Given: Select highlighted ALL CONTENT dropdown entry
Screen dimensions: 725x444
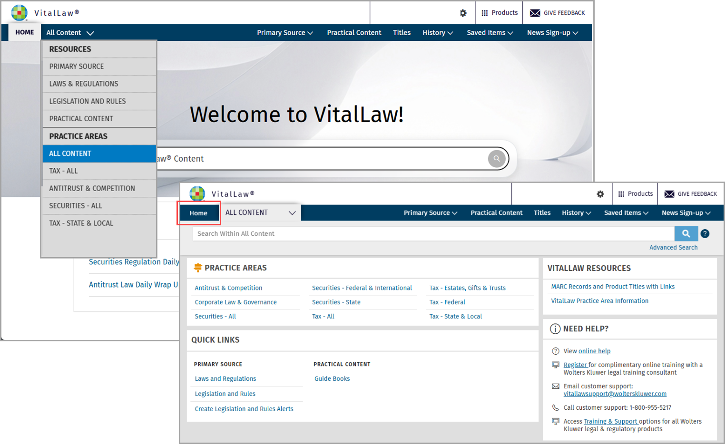Looking at the screenshot, I should coord(99,154).
